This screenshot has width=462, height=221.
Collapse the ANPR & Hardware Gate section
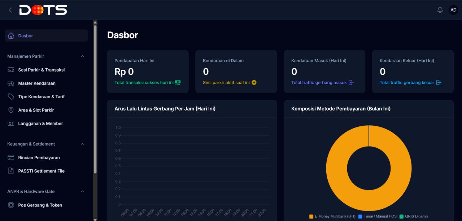click(82, 192)
